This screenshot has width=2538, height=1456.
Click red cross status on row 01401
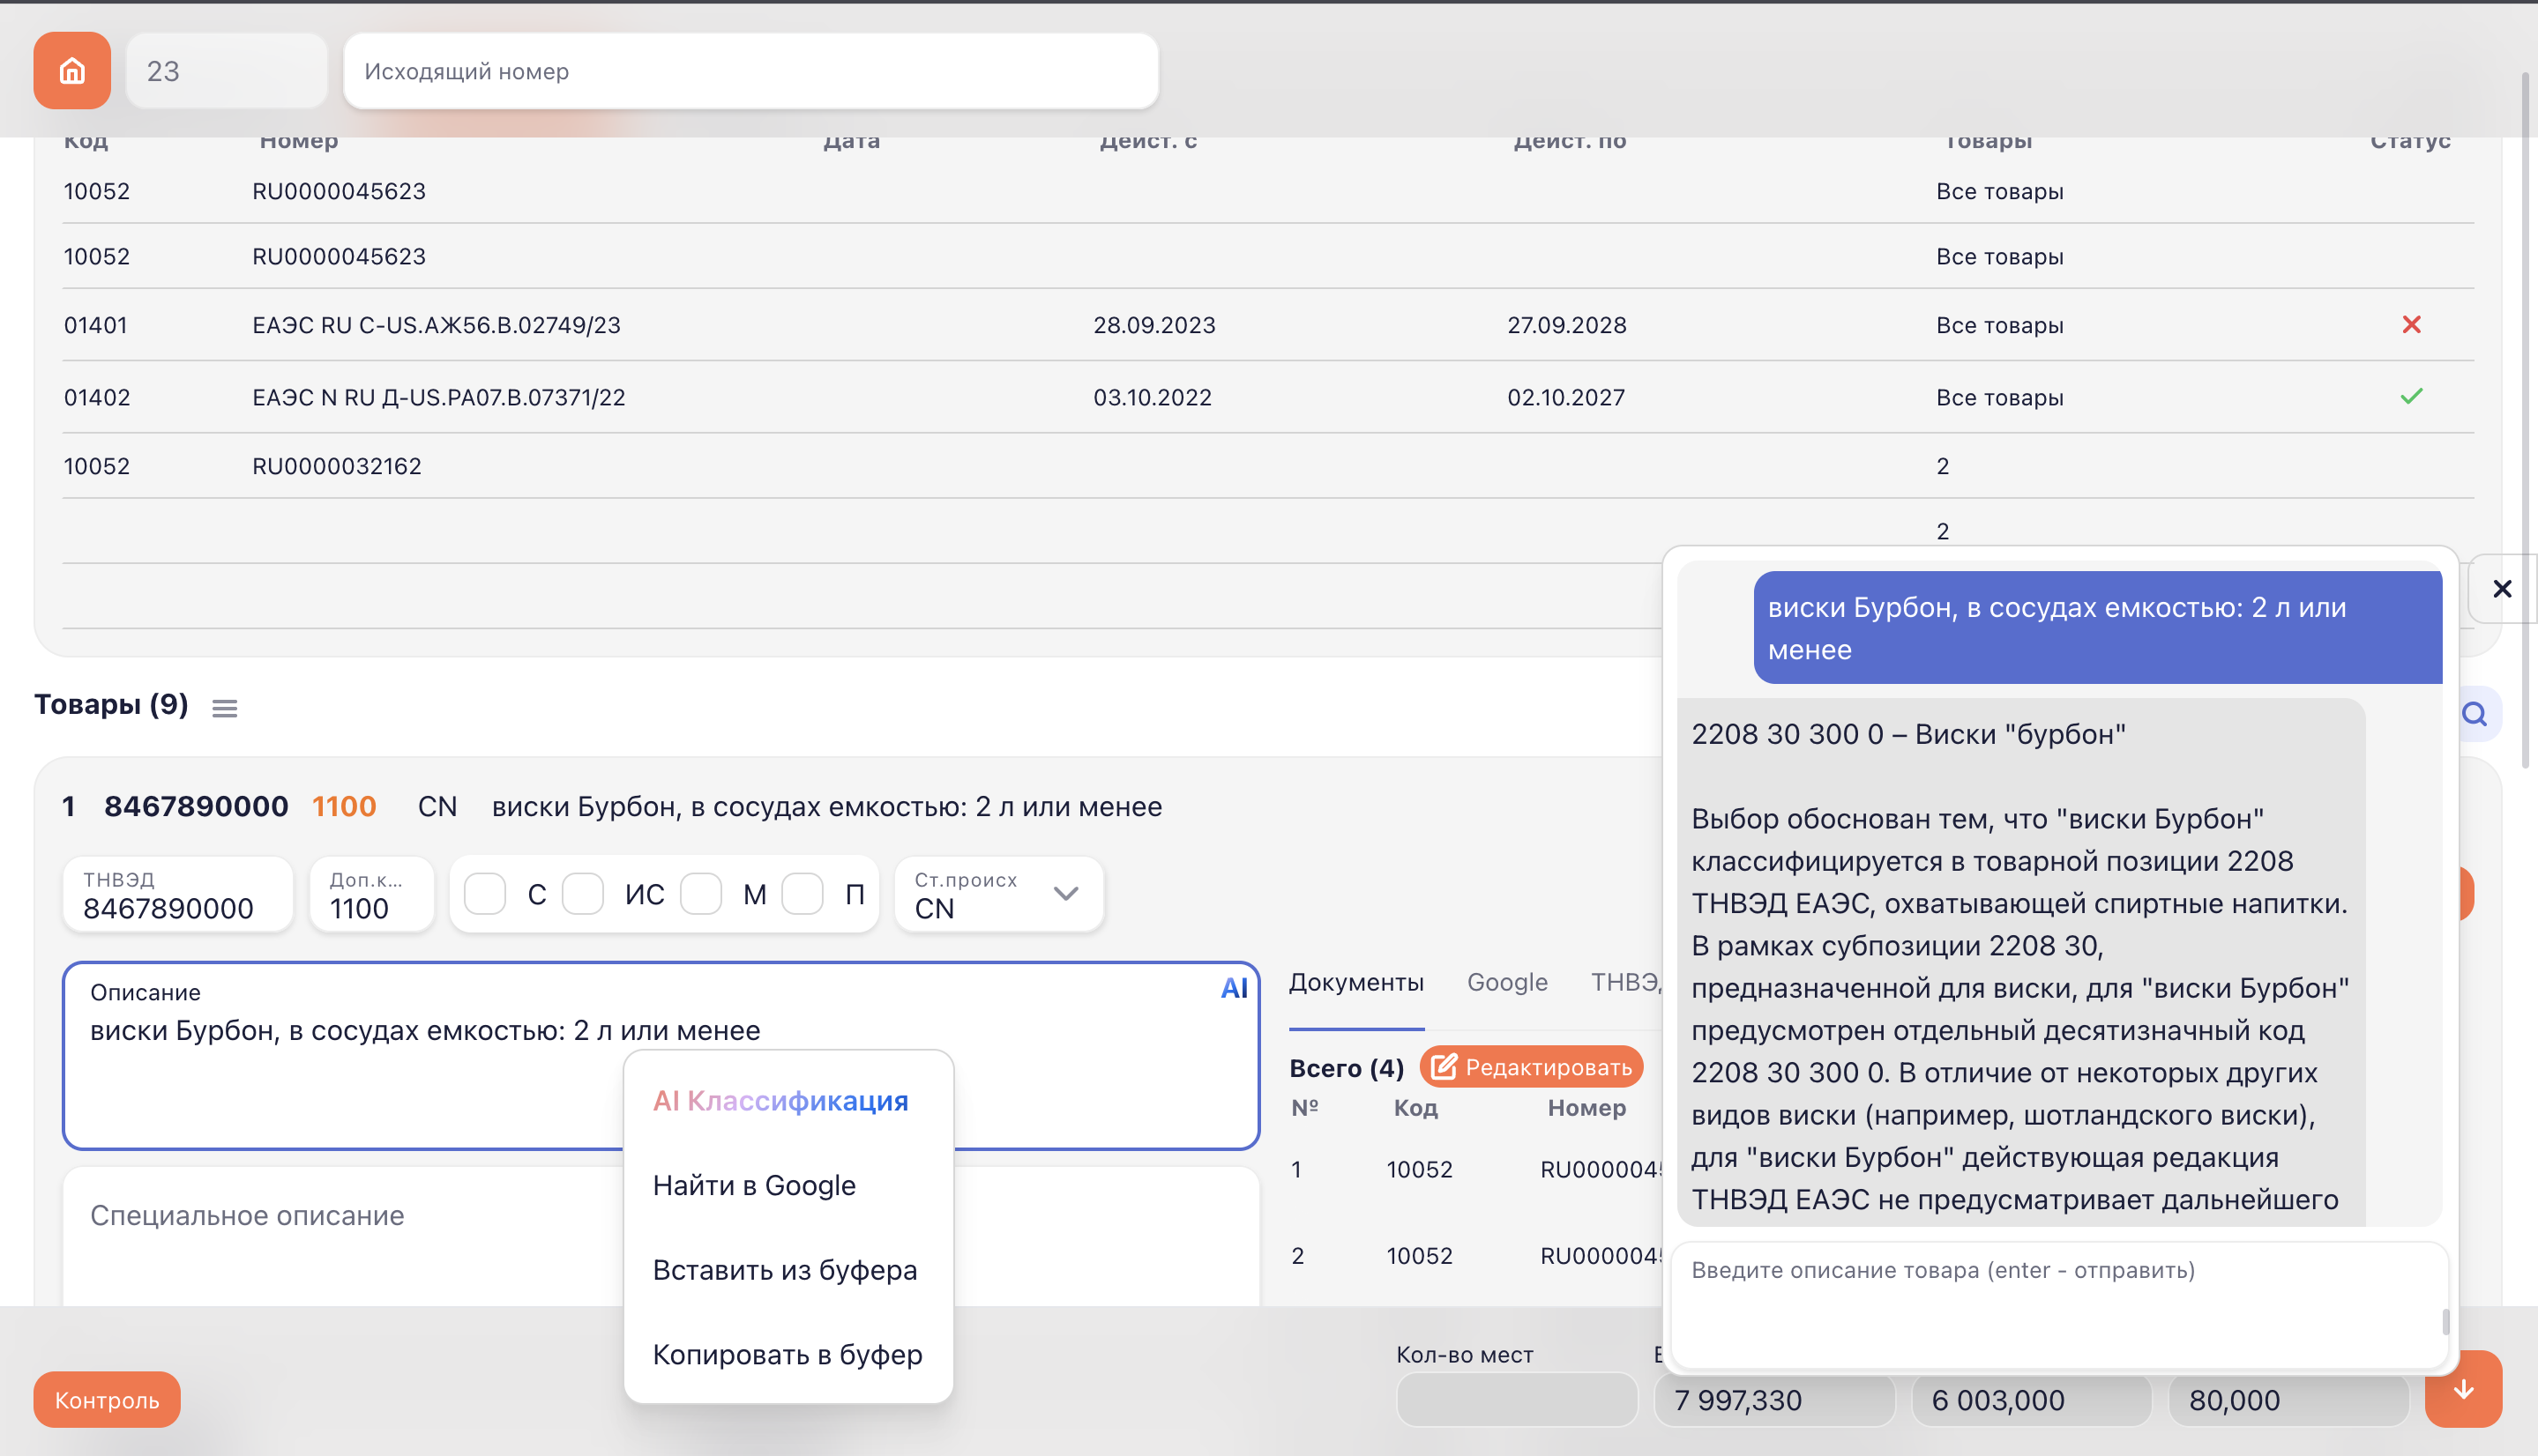(2411, 325)
